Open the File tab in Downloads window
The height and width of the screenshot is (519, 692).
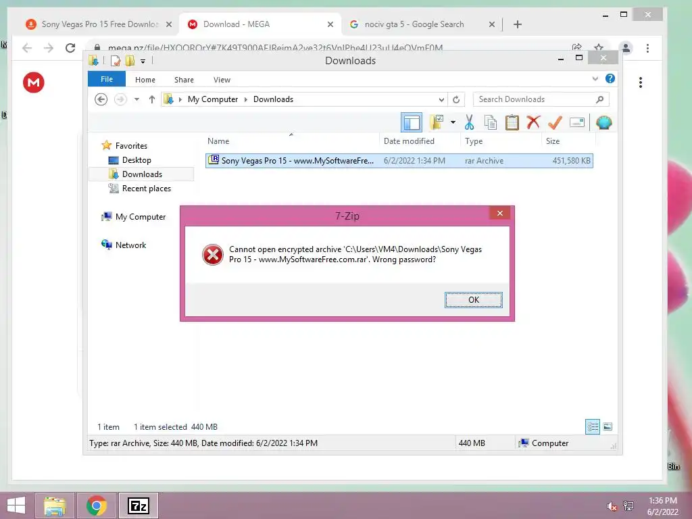coord(107,80)
